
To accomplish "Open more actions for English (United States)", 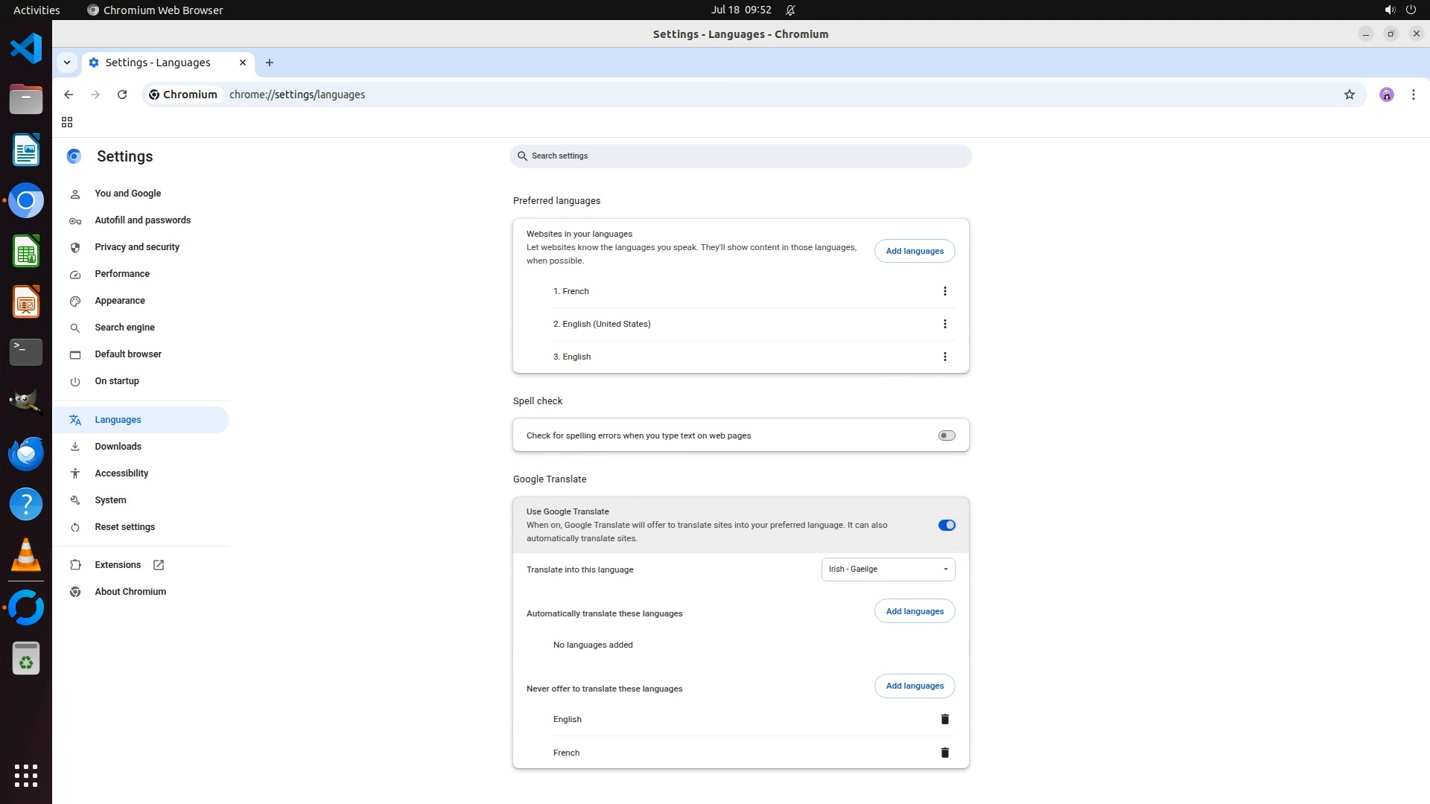I will tap(944, 324).
